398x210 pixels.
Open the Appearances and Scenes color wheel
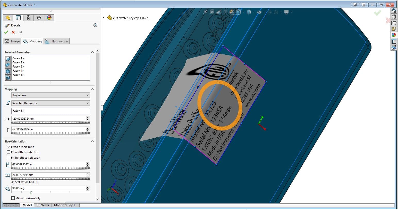click(x=394, y=35)
